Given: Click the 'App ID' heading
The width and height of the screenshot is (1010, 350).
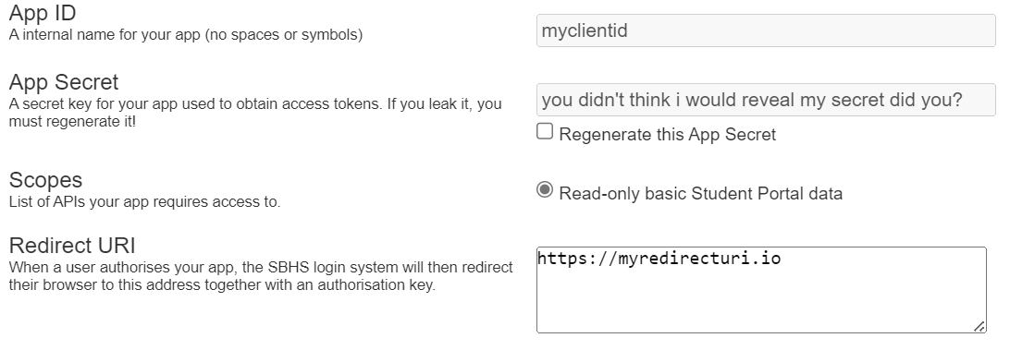Looking at the screenshot, I should pos(43,13).
